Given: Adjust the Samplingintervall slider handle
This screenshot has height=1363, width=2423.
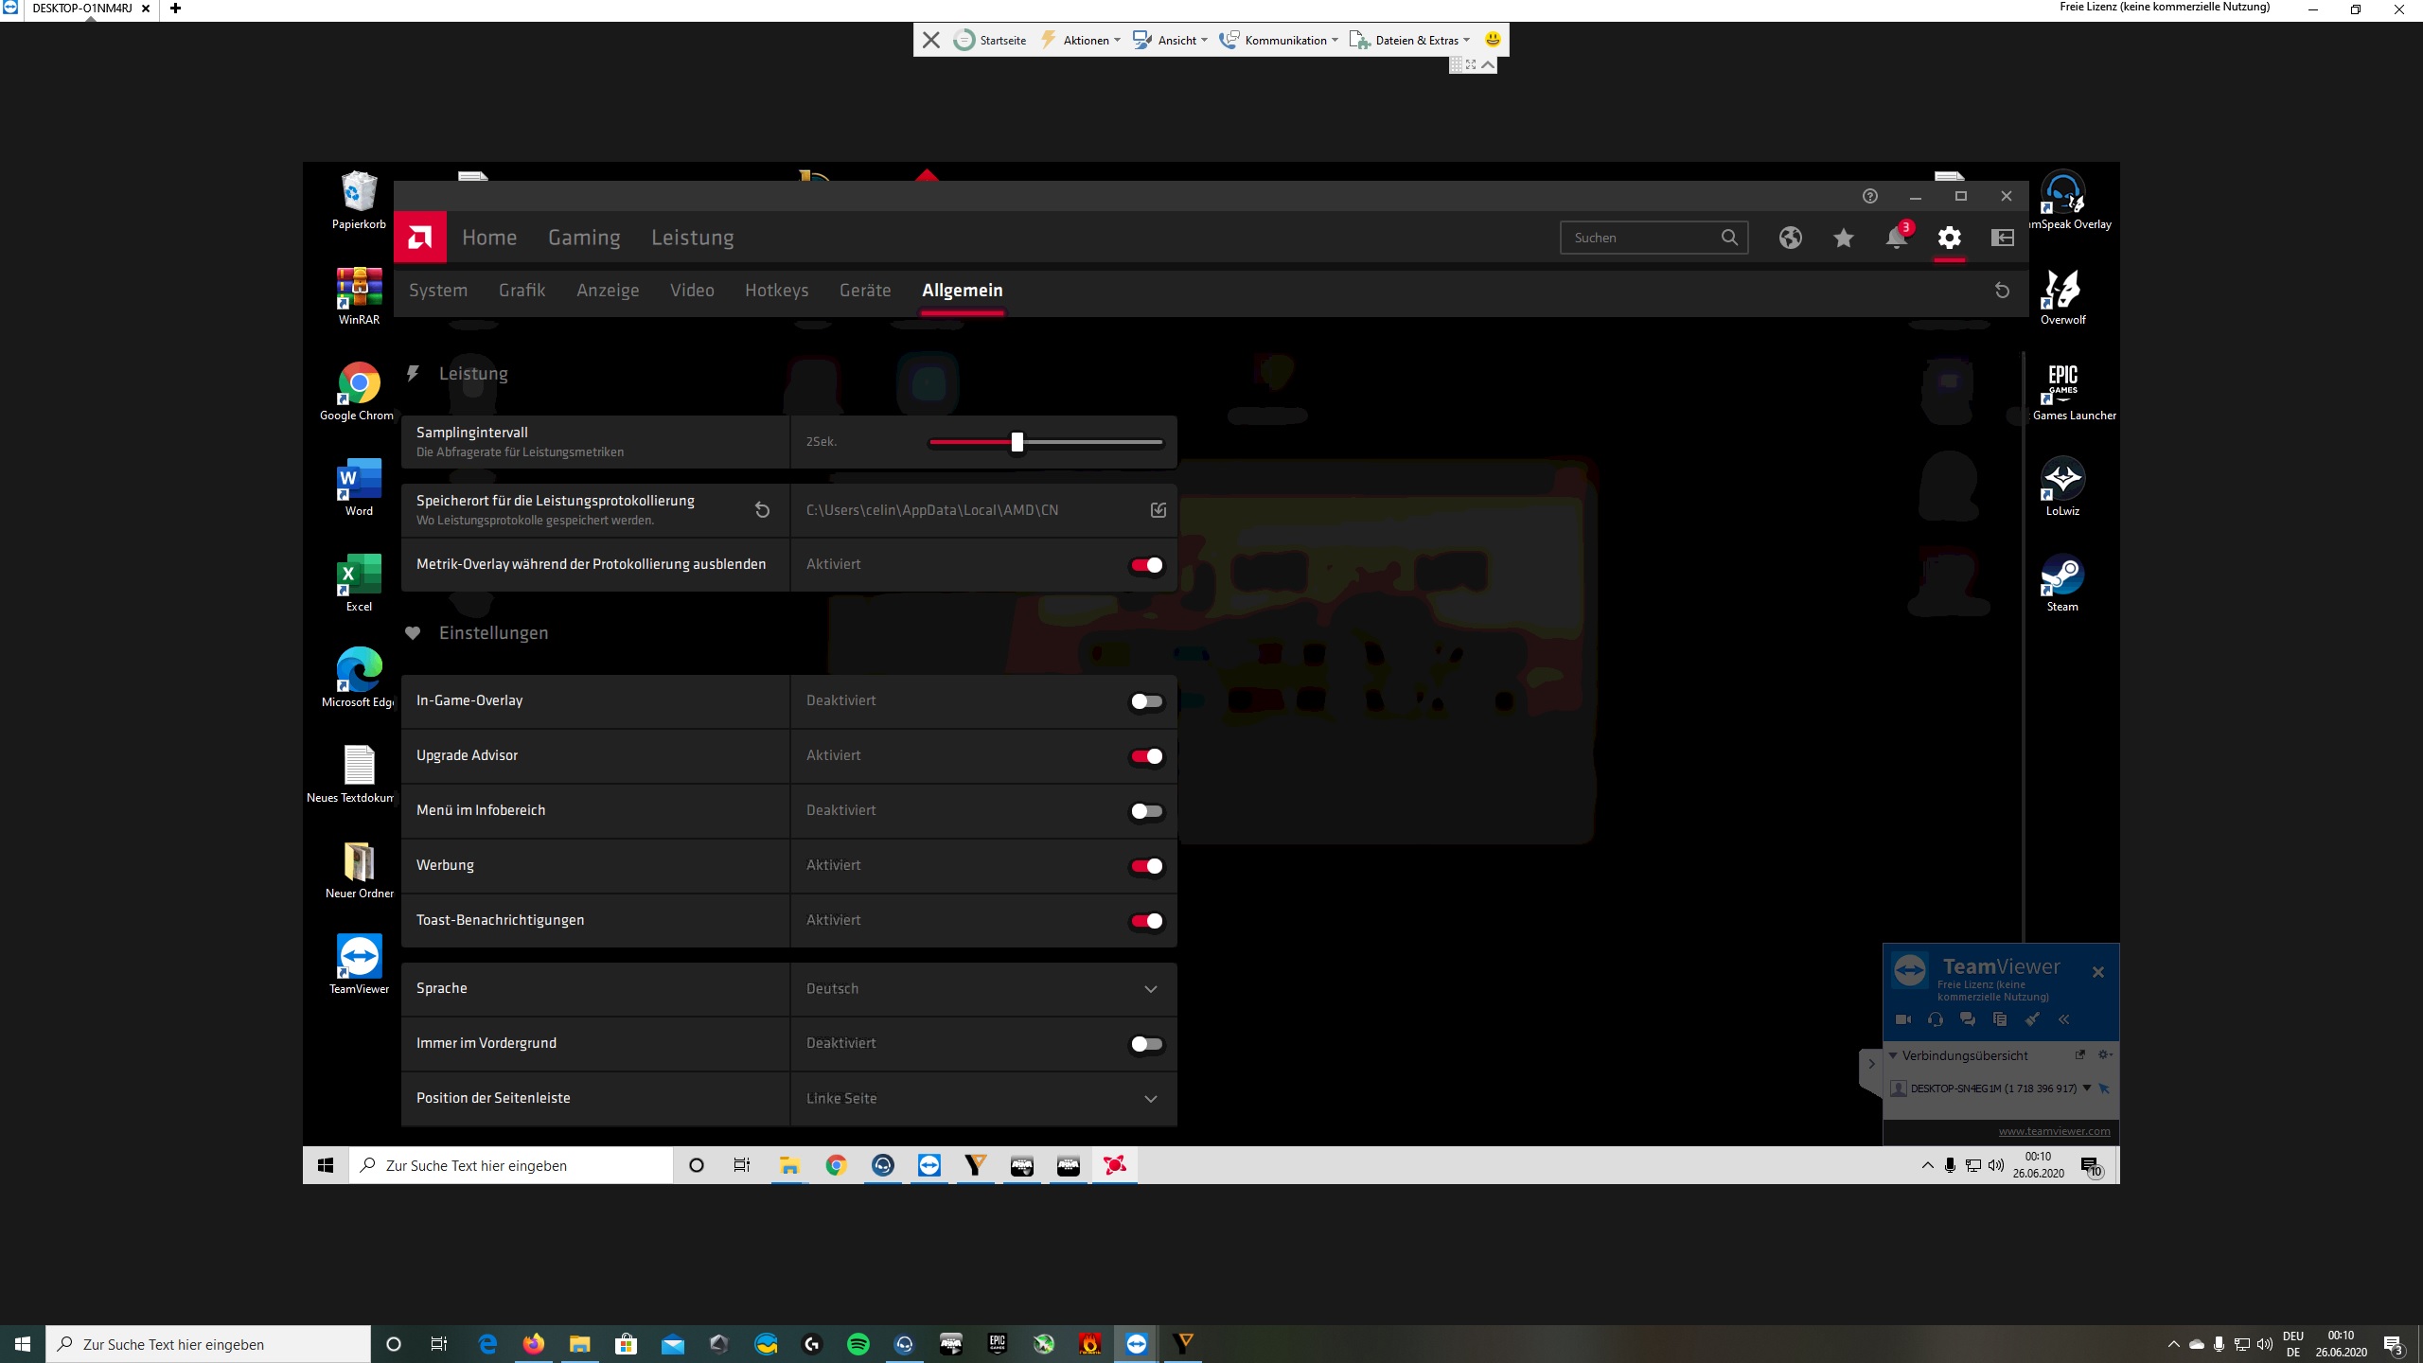Looking at the screenshot, I should [1017, 442].
